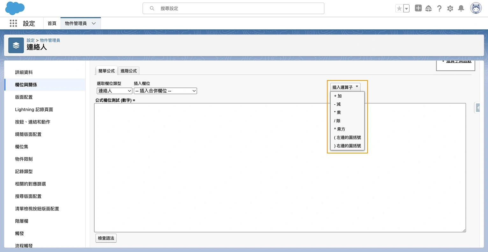Viewport: 488px width, 252px height.
Task: Open the 插入運算子 dropdown
Action: pos(345,86)
